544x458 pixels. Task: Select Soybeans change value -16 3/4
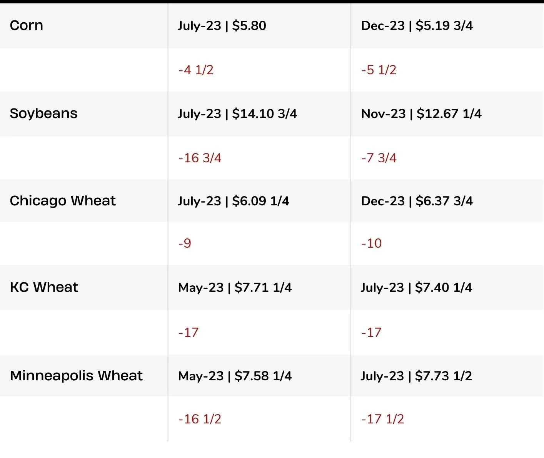(x=200, y=158)
